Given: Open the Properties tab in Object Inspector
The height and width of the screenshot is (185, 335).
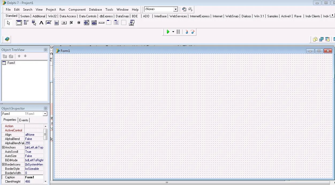Looking at the screenshot, I should coord(10,120).
